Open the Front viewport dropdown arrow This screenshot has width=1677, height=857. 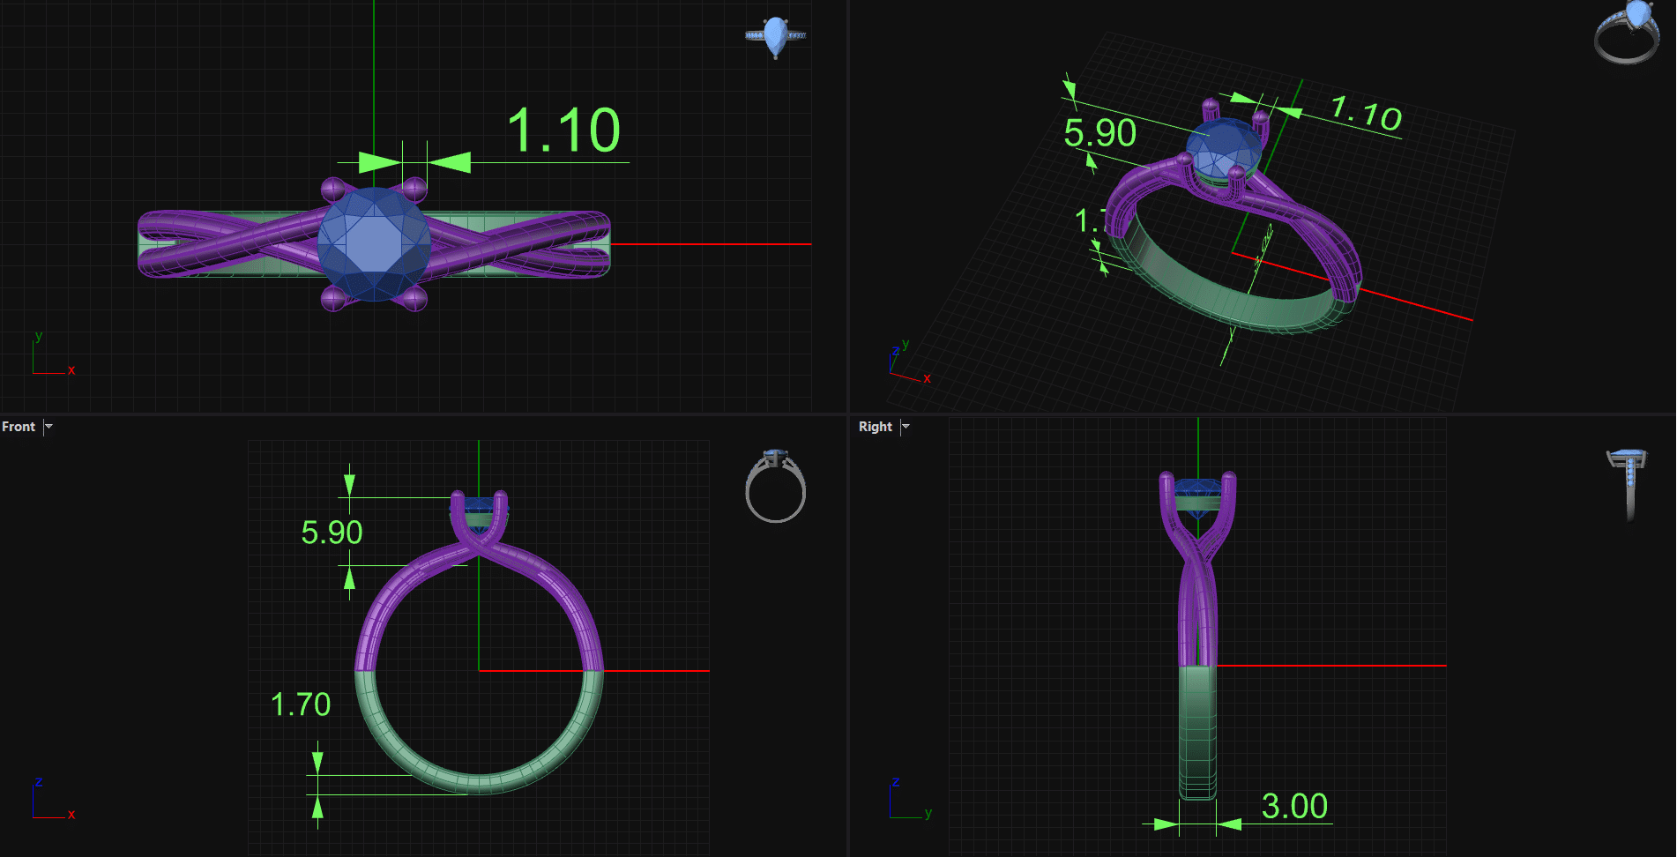point(48,427)
